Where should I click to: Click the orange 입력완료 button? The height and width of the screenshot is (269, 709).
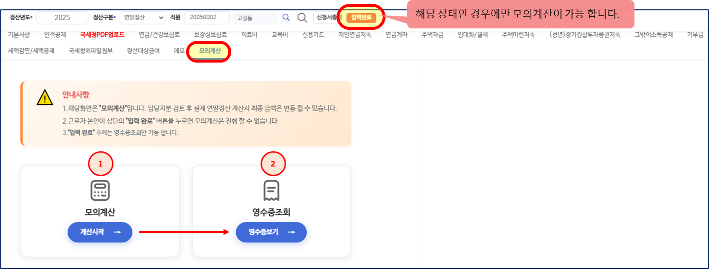coord(361,17)
